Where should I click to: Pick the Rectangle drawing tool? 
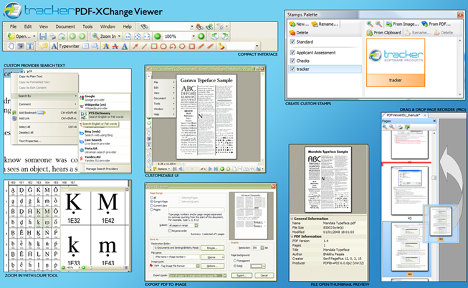[154, 46]
